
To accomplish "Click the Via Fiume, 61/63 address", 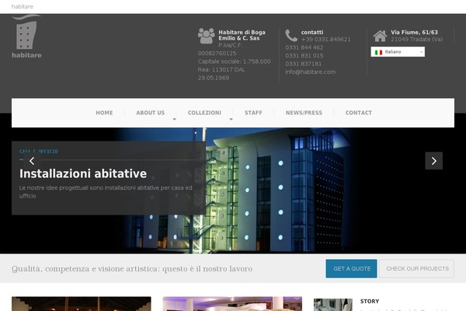I will [x=414, y=32].
